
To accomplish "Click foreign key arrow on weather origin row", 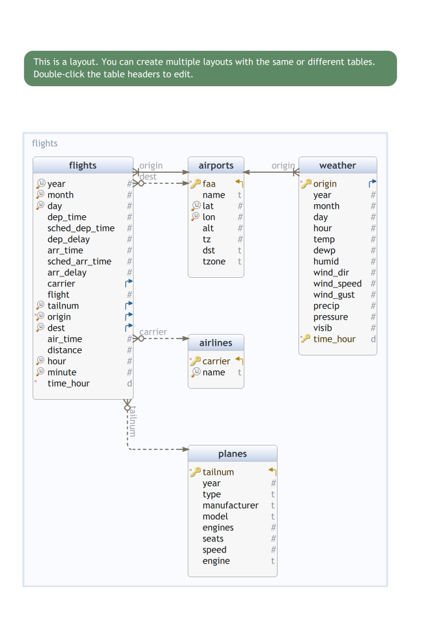I will [372, 184].
